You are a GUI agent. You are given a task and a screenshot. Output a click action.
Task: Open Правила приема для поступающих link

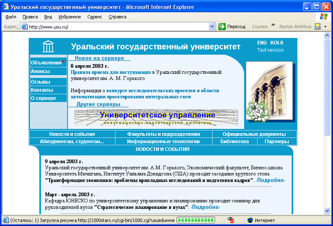pos(111,72)
